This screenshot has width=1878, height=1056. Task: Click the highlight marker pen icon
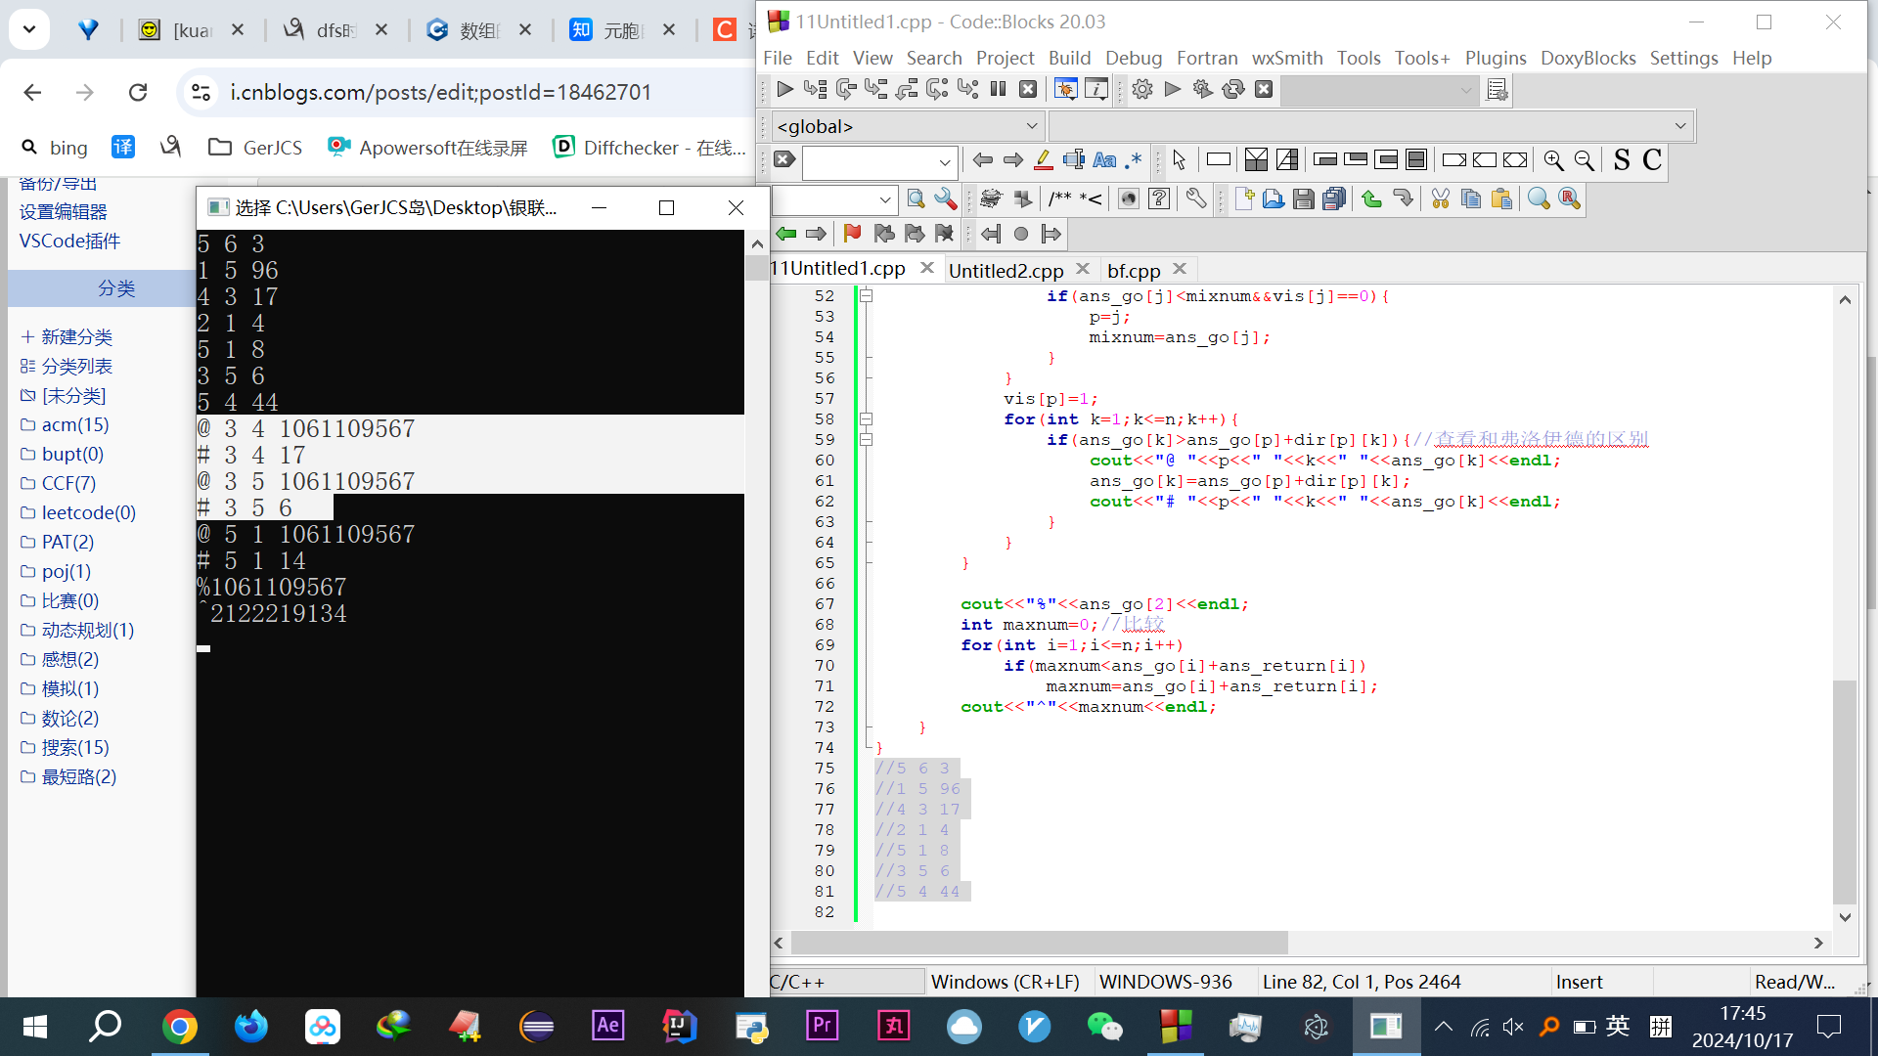click(1043, 160)
